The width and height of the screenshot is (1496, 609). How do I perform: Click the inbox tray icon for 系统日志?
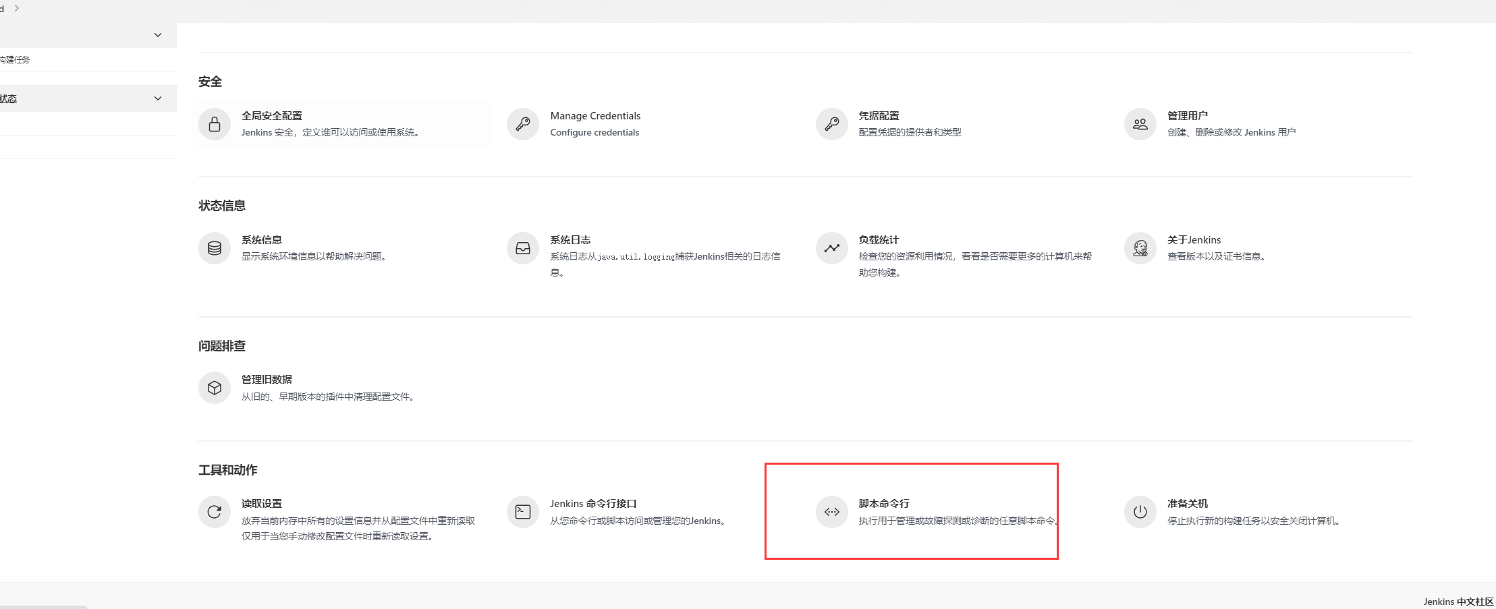pyautogui.click(x=523, y=248)
